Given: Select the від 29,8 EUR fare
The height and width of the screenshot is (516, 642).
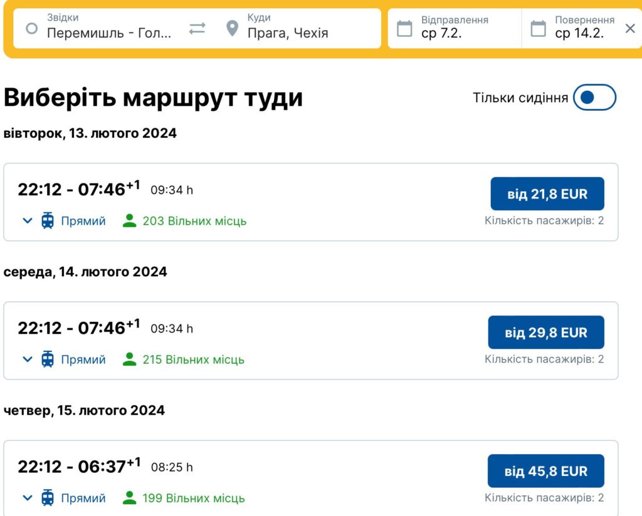Looking at the screenshot, I should (x=546, y=333).
